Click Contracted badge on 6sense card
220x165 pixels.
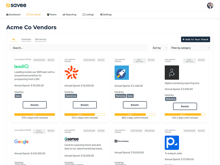[x=89, y=131]
